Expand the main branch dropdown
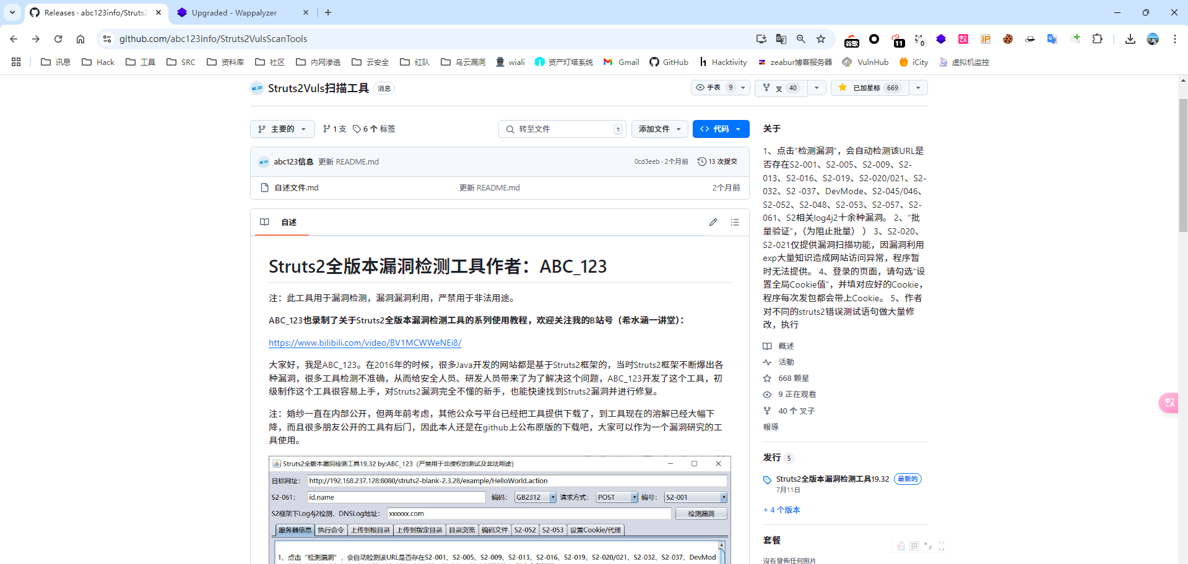 click(282, 129)
